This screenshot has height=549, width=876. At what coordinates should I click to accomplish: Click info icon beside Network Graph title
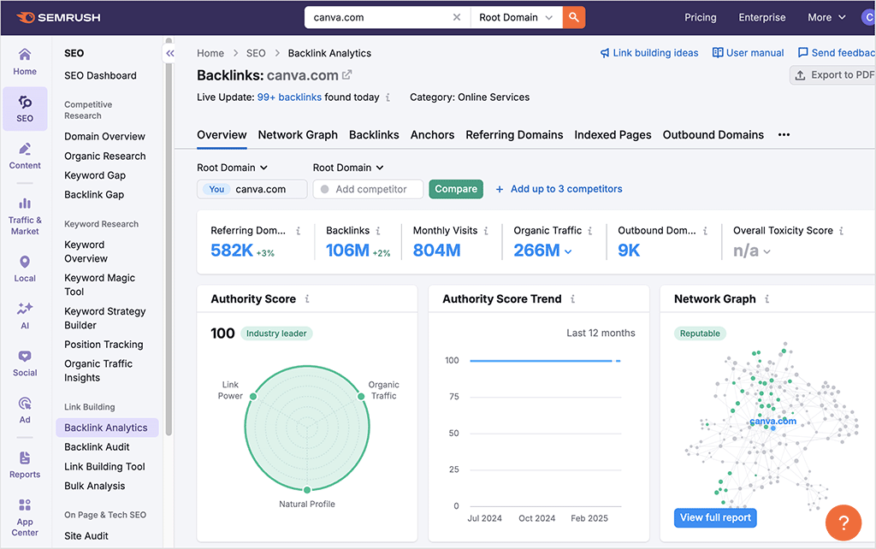(x=767, y=298)
